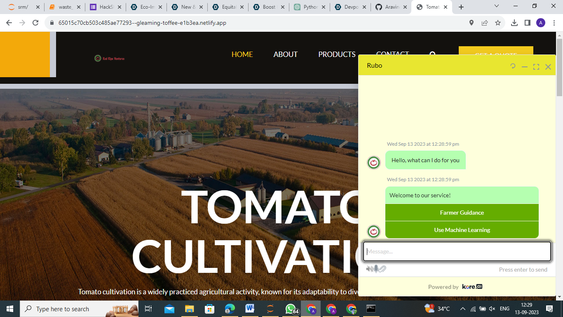Click the chat reconnect refresh icon
The image size is (563, 317).
[x=513, y=66]
